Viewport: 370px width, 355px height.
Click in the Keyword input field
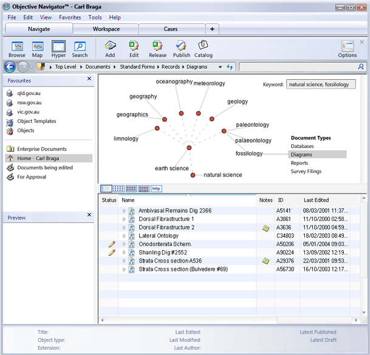[x=321, y=85]
